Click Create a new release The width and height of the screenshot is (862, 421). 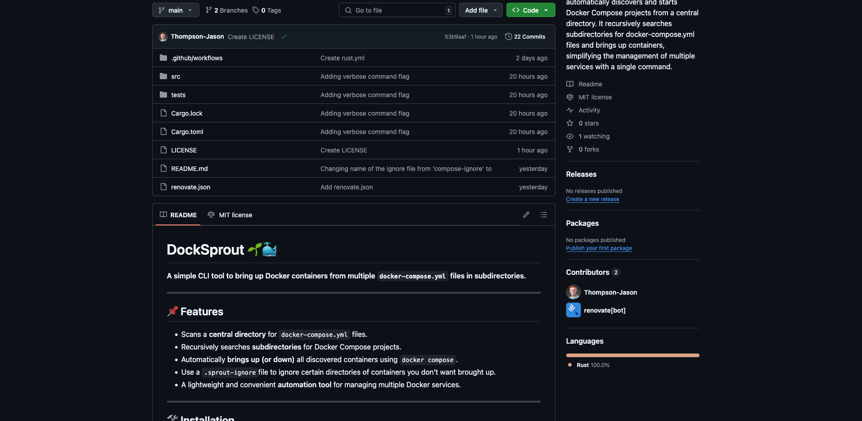(x=592, y=199)
